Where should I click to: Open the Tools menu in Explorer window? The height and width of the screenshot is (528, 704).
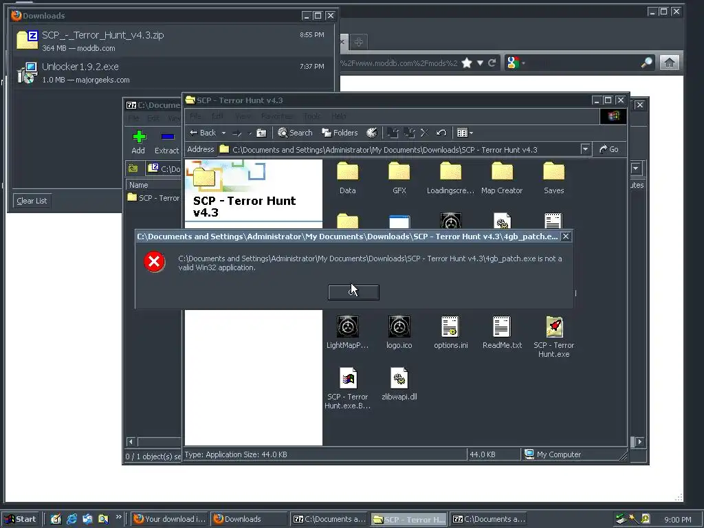click(311, 116)
